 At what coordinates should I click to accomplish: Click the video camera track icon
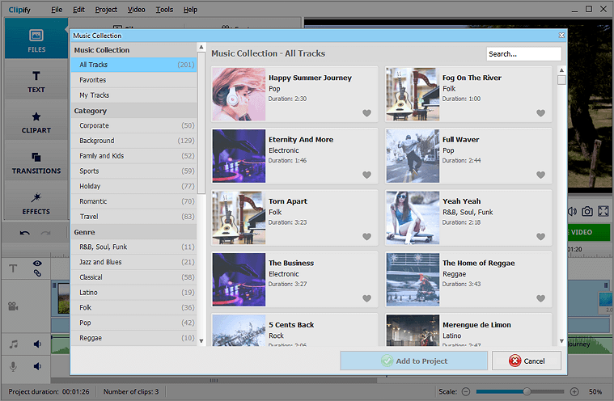click(13, 306)
